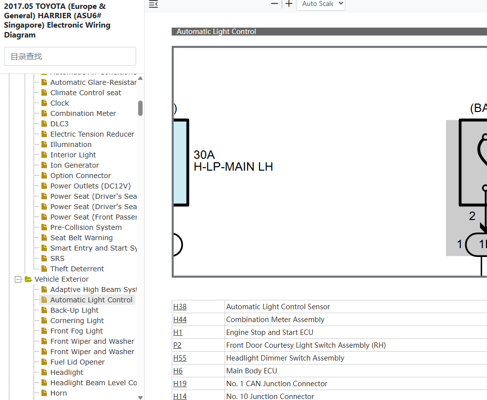Select Pre-Collision System entry
487x400 pixels.
coord(86,227)
